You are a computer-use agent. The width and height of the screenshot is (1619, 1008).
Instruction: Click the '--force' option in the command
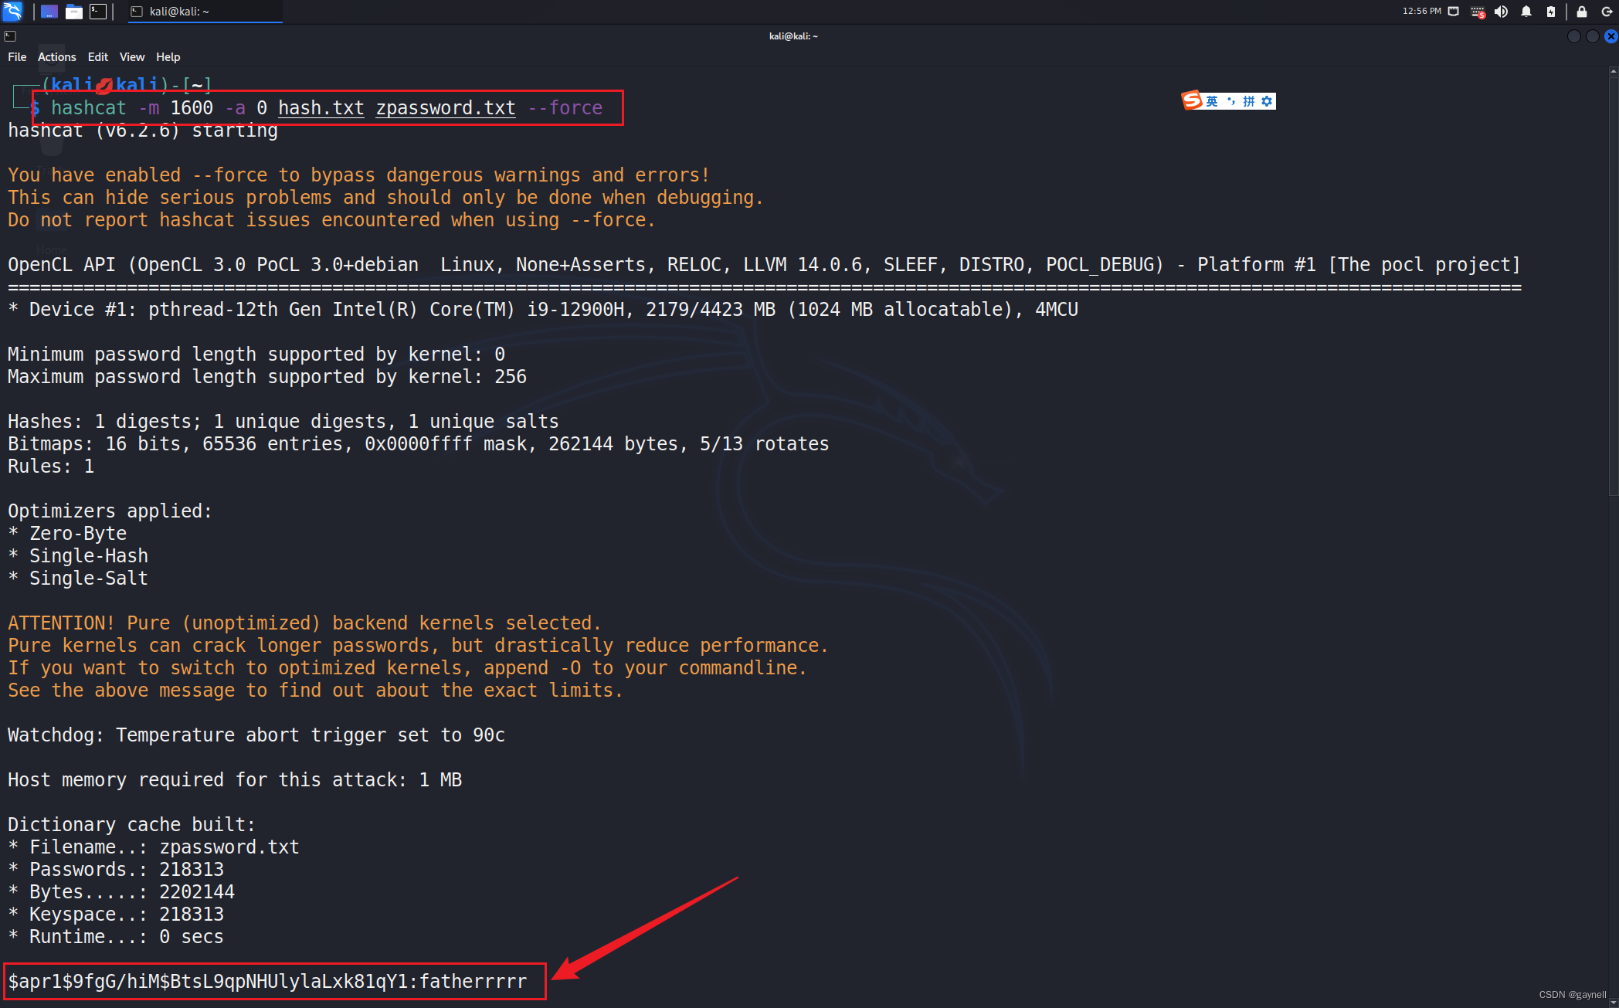tap(565, 108)
